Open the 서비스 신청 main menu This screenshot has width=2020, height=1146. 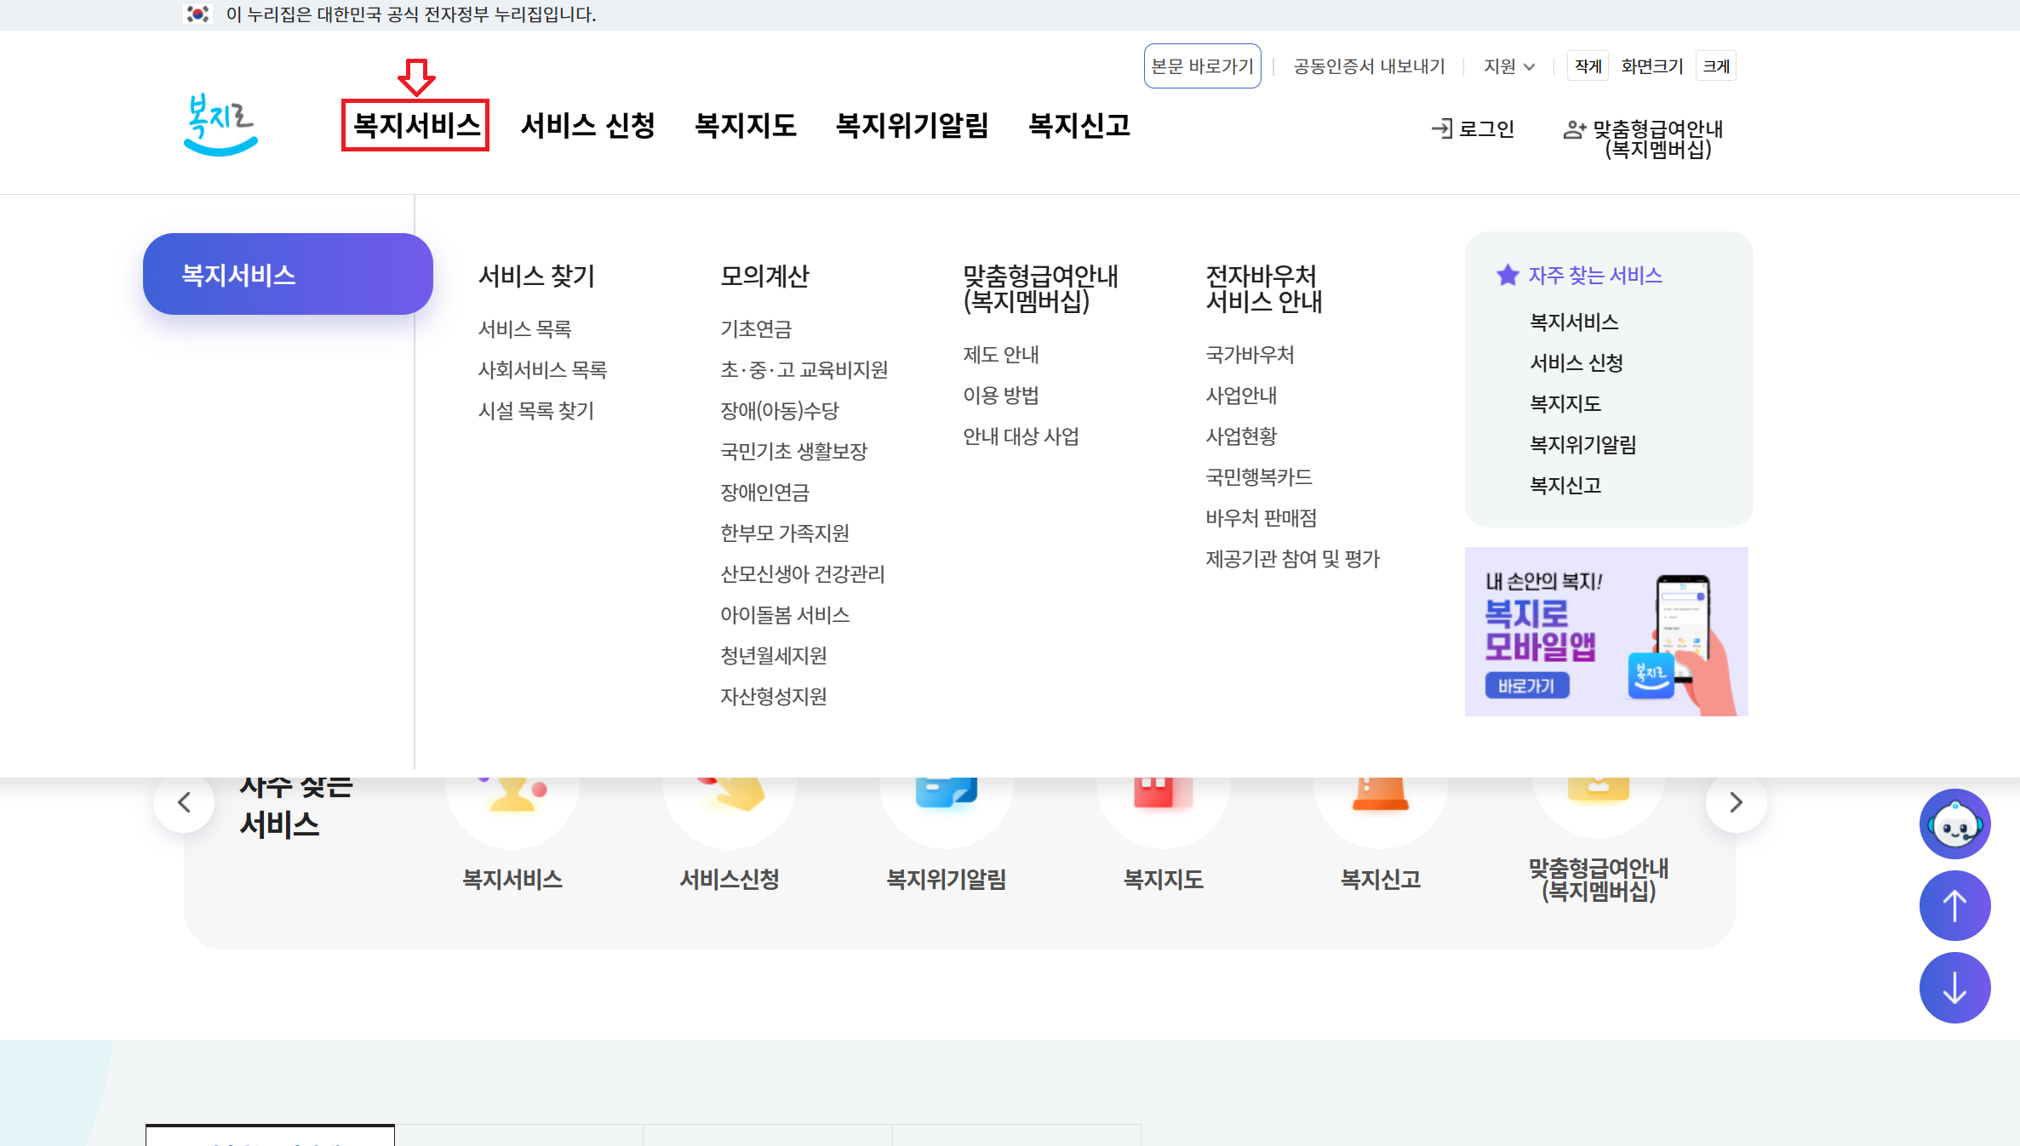[587, 126]
